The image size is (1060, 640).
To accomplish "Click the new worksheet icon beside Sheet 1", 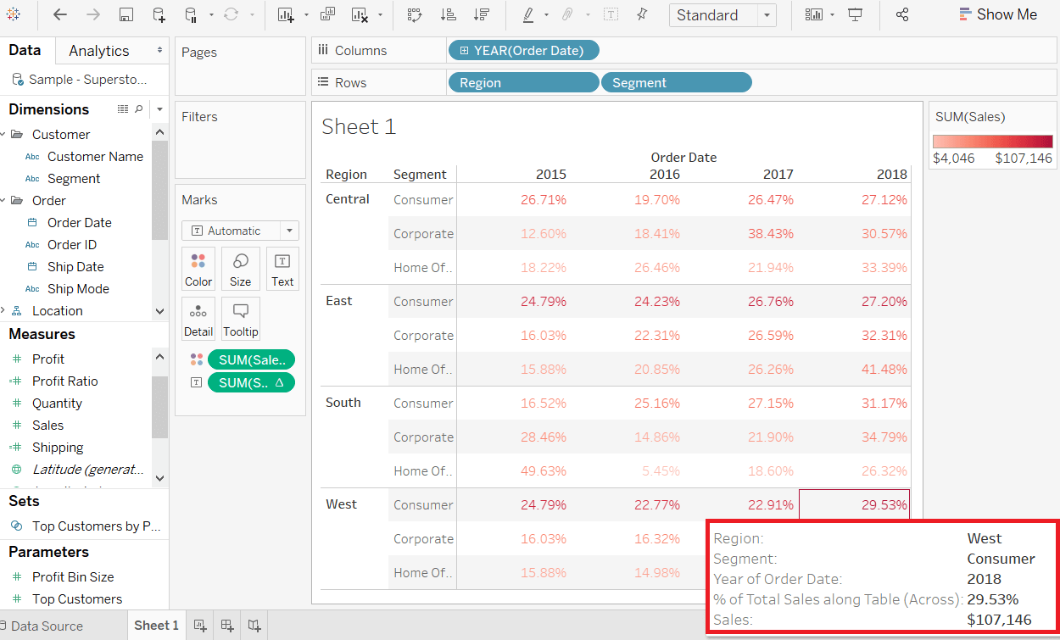I will click(x=200, y=626).
